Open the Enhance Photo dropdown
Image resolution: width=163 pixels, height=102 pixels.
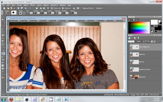point(89,8)
